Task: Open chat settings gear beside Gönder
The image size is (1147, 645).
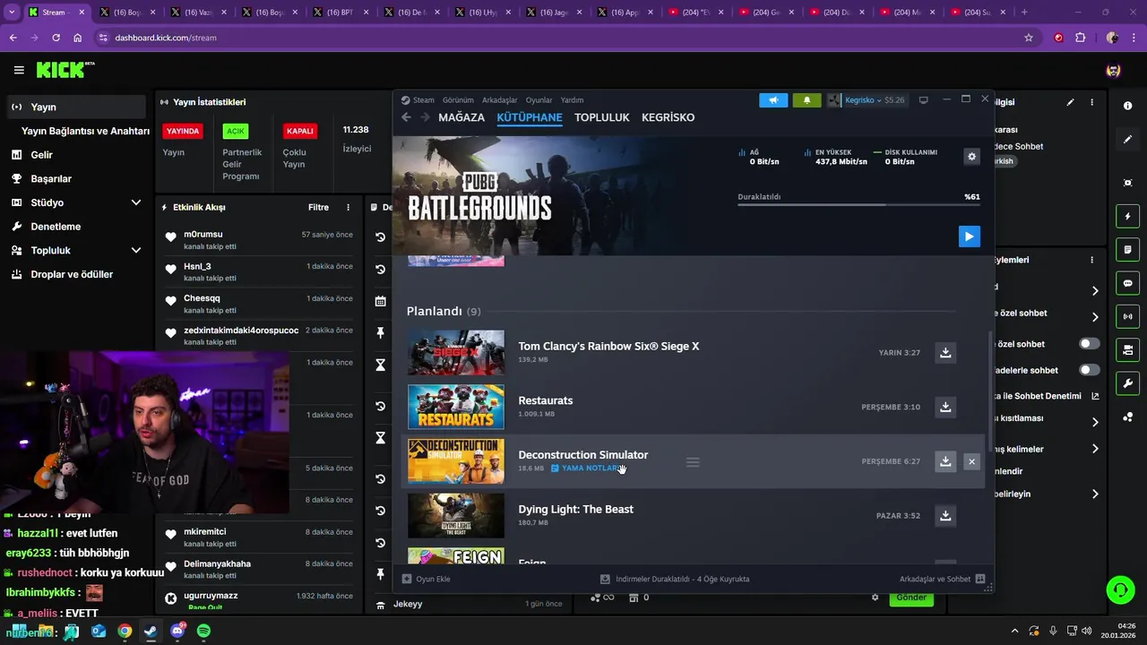Action: pos(875,598)
